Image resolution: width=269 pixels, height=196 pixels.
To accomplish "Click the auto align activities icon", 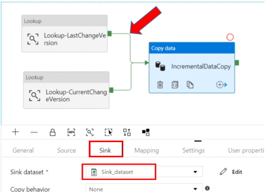I will coord(127,132).
